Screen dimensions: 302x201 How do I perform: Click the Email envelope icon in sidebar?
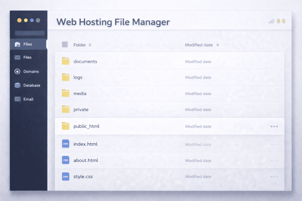[x=17, y=99]
